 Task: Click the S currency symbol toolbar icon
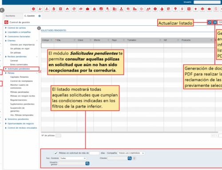click(x=182, y=9)
